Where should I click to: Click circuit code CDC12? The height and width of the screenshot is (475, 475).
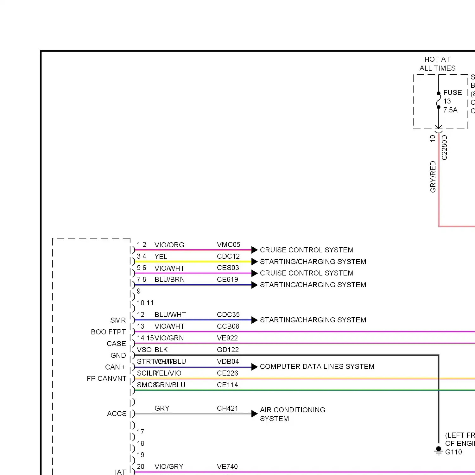tap(228, 256)
